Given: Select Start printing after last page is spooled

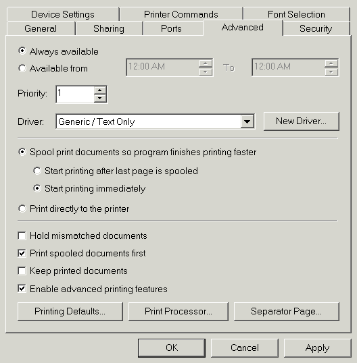Looking at the screenshot, I should coord(37,171).
